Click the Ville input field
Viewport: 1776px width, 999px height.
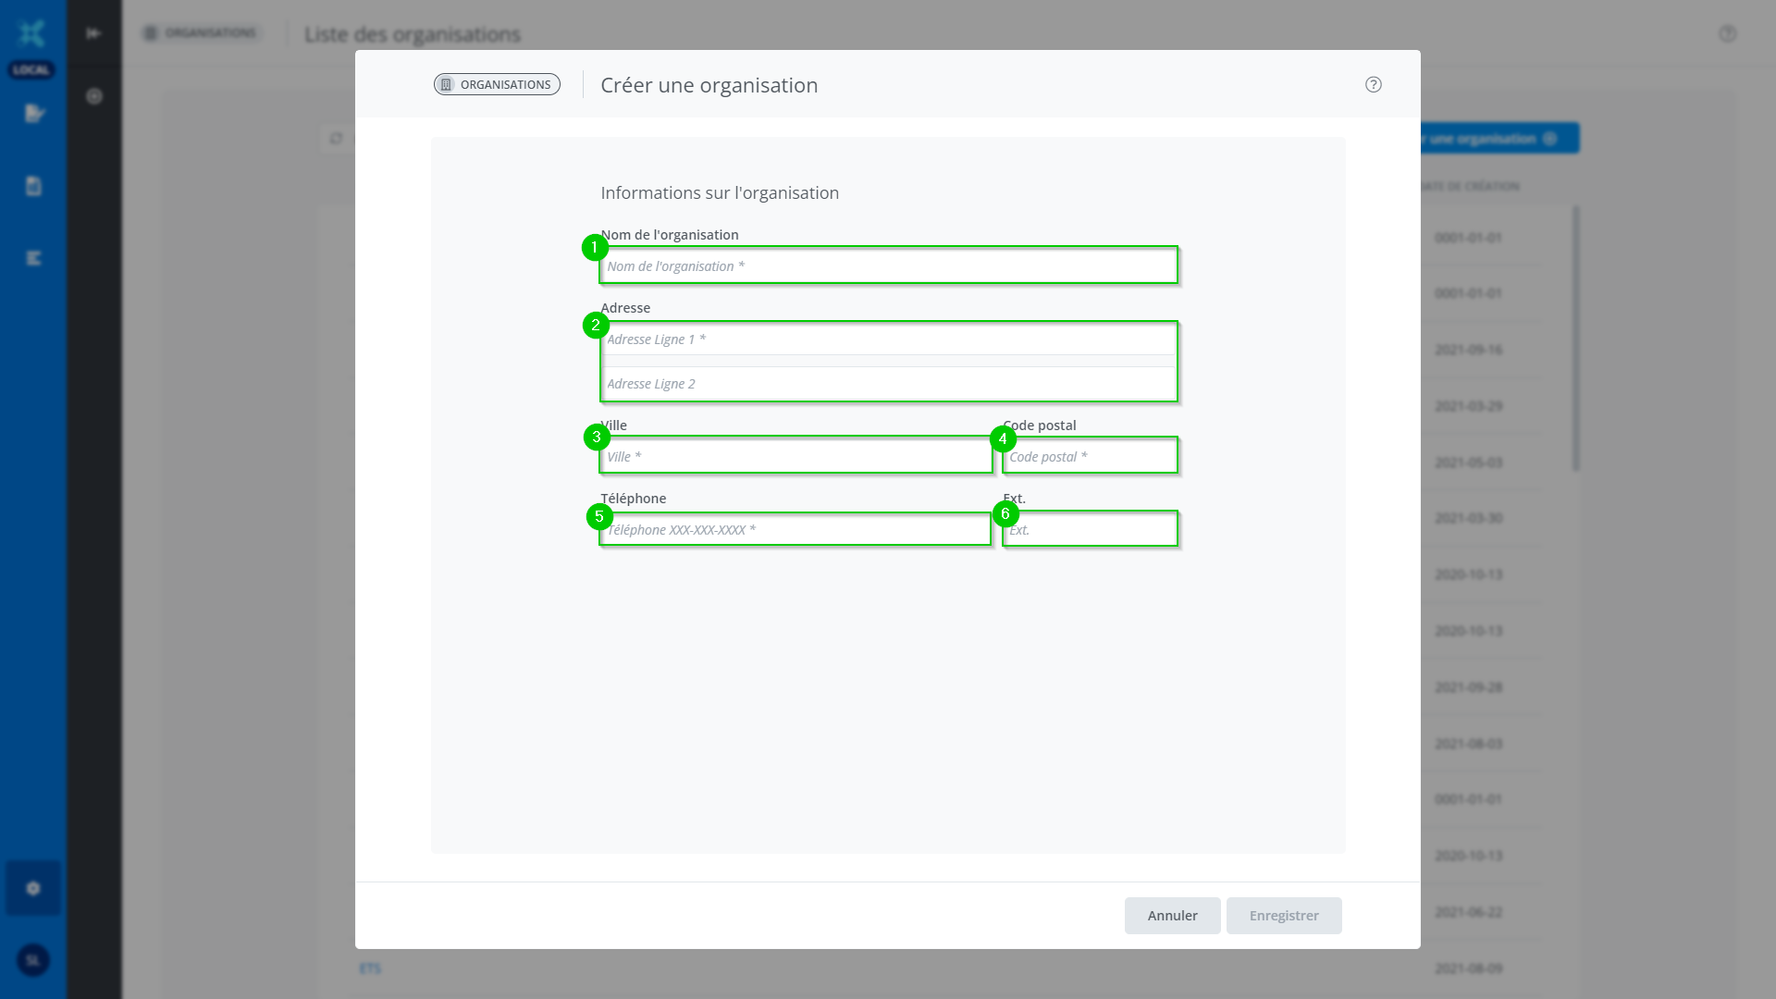(795, 457)
